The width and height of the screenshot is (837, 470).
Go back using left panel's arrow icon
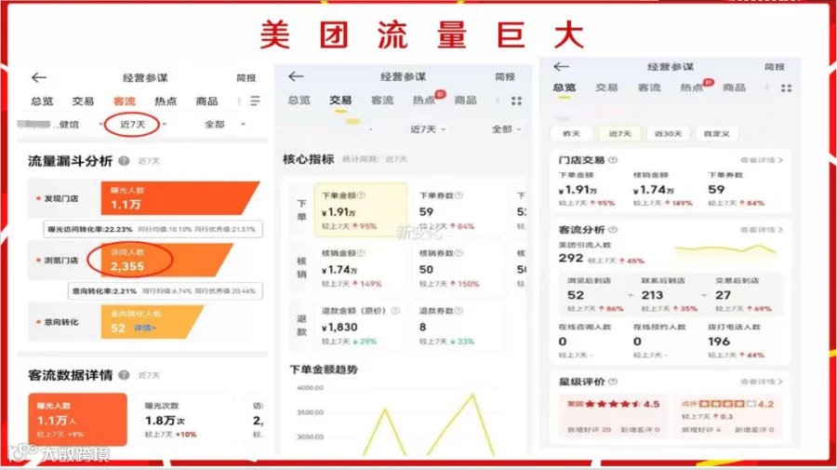point(39,78)
